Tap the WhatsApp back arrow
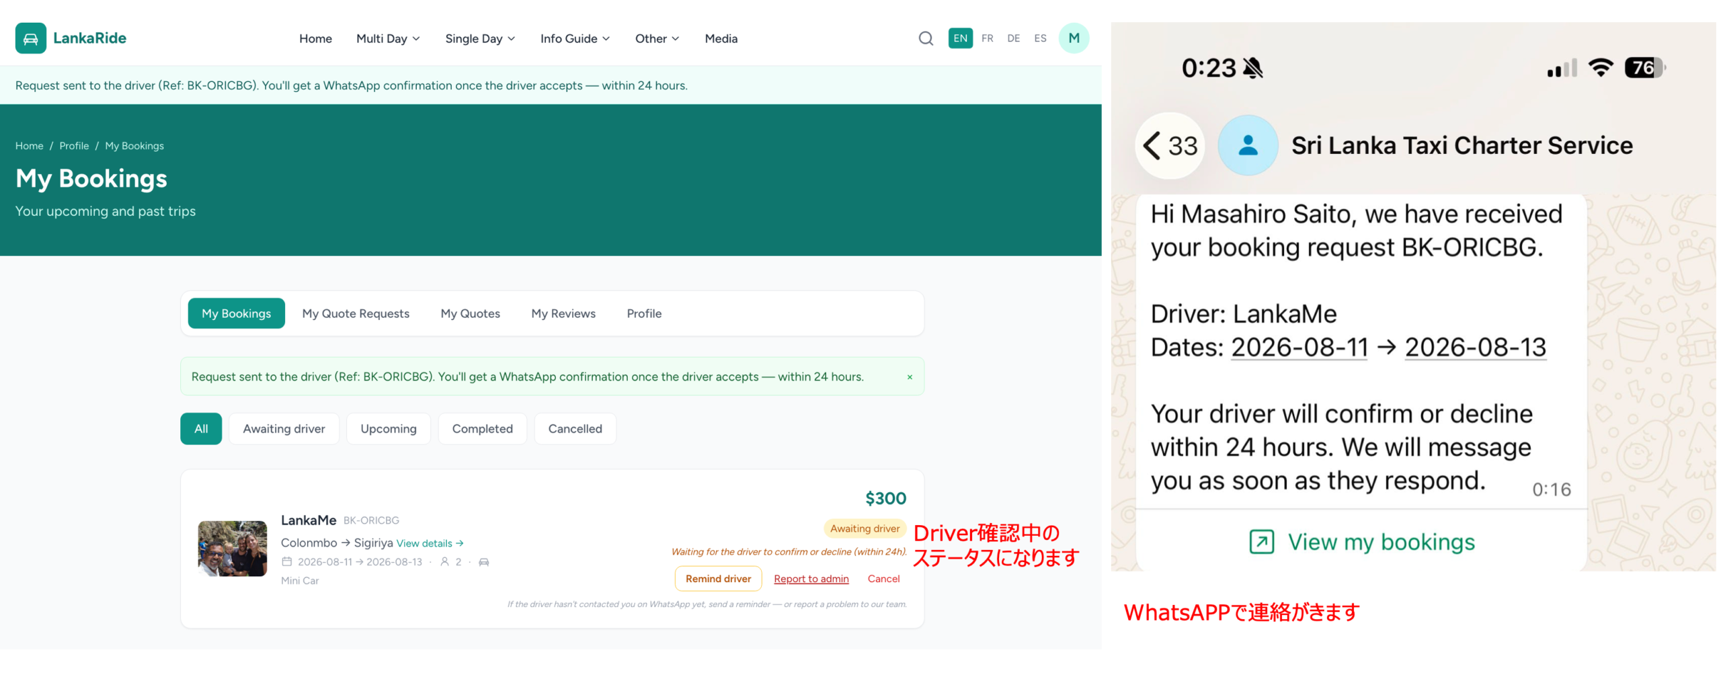 (1152, 145)
